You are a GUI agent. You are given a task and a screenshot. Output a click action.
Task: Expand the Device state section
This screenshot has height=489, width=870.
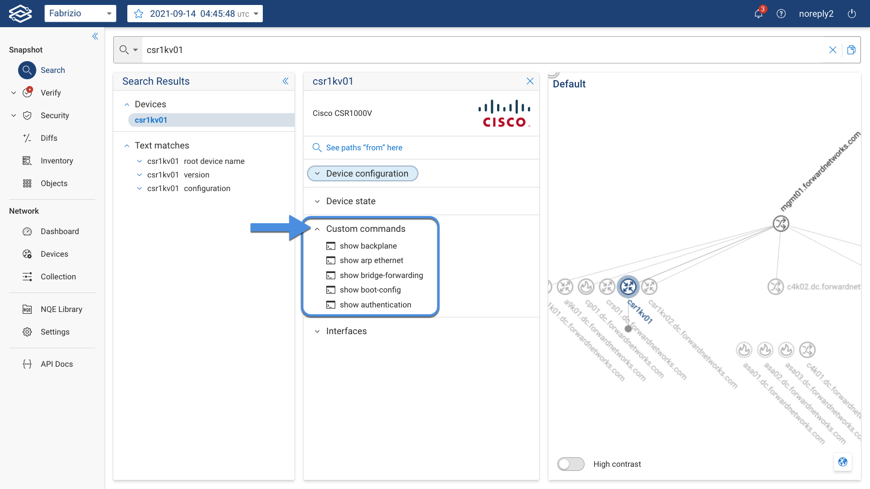pos(350,201)
